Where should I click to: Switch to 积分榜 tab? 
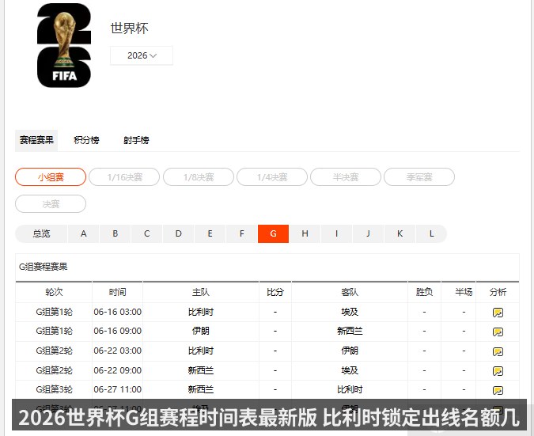[86, 140]
